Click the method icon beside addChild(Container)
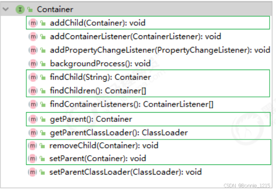276x191 pixels. pos(33,23)
